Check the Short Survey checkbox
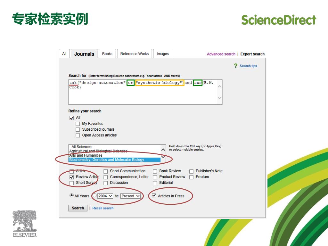This screenshot has width=328, height=246. click(71, 183)
